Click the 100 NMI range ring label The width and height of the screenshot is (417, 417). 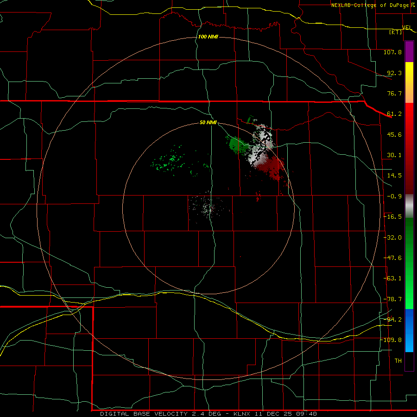click(208, 37)
